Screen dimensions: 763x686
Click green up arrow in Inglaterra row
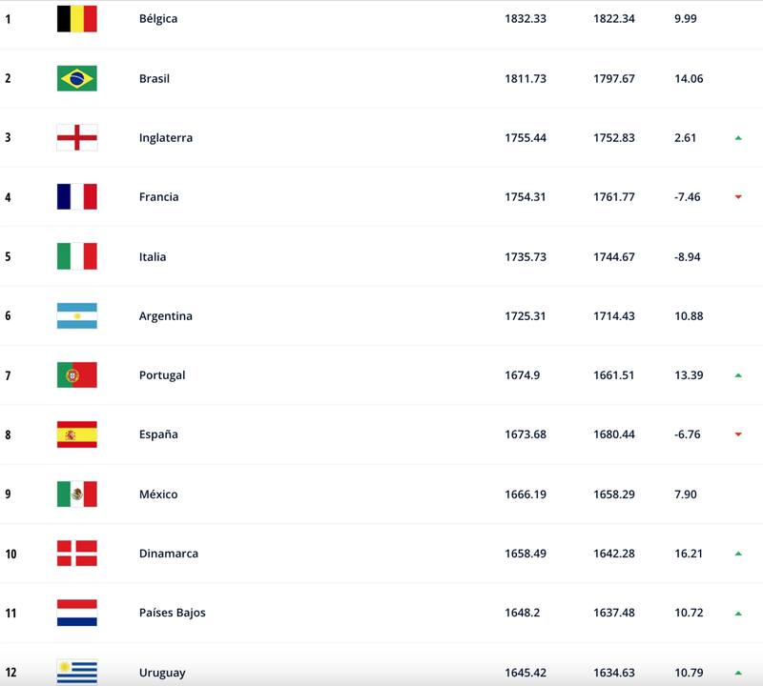738,138
